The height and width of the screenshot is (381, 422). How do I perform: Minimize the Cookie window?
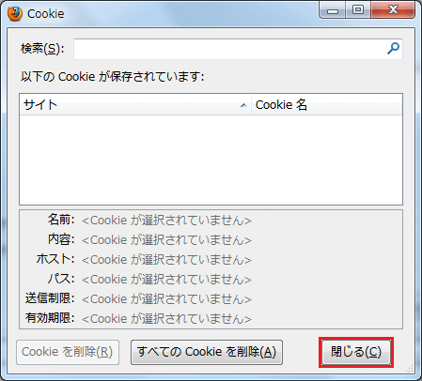point(333,10)
